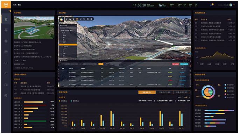Click the weather icon in the header
Screen dimensions: 240x134
pyautogui.click(x=160, y=5)
